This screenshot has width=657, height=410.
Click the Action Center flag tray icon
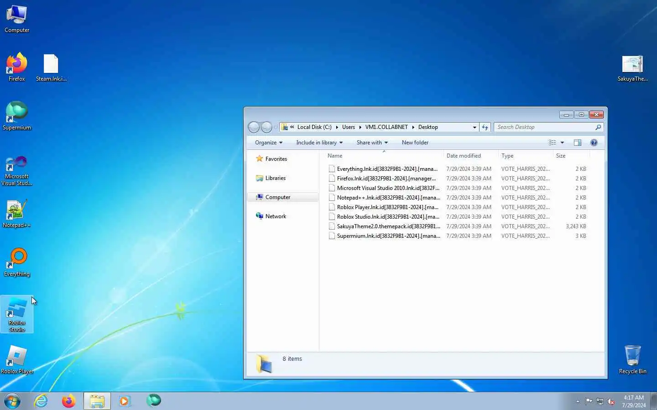[x=589, y=401]
